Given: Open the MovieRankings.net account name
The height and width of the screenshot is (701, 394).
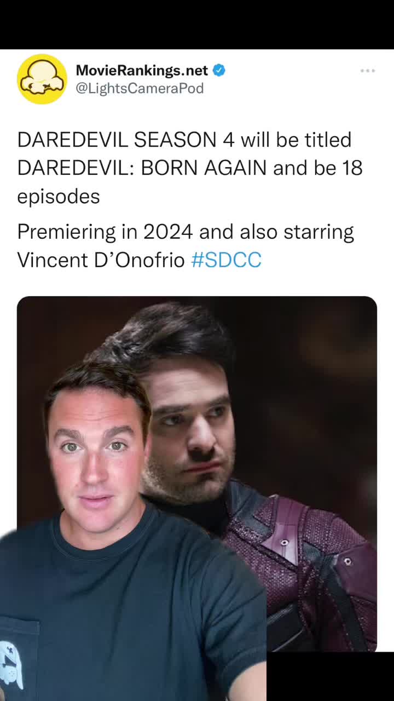Looking at the screenshot, I should click(x=142, y=70).
